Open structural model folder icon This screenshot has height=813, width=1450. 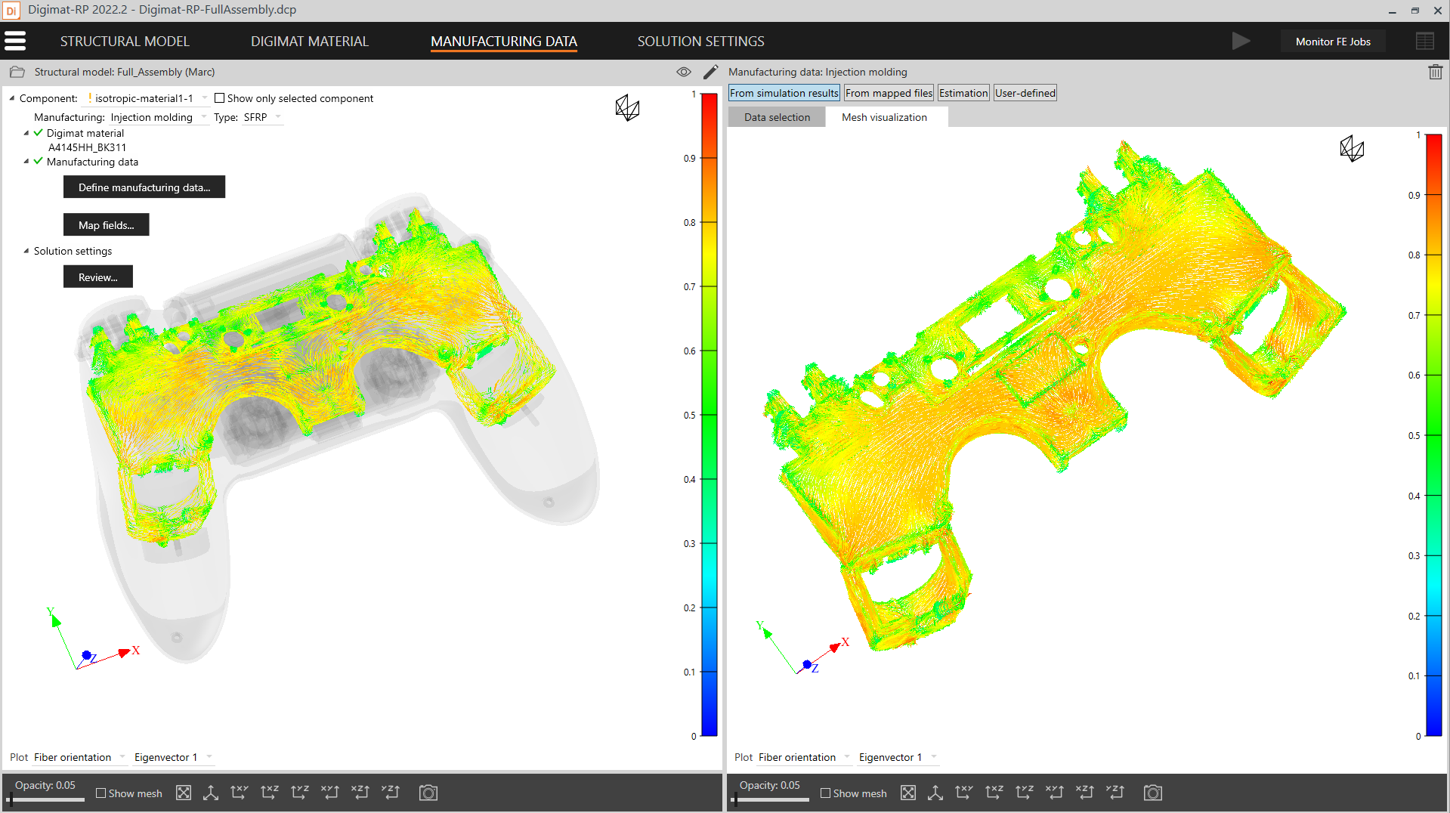coord(17,72)
